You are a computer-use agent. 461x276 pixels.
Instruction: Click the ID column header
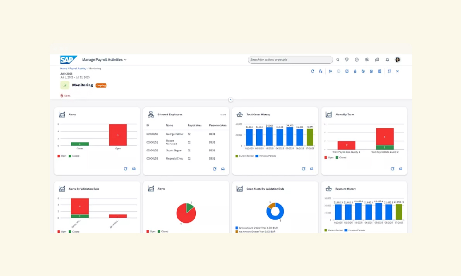[x=148, y=125]
